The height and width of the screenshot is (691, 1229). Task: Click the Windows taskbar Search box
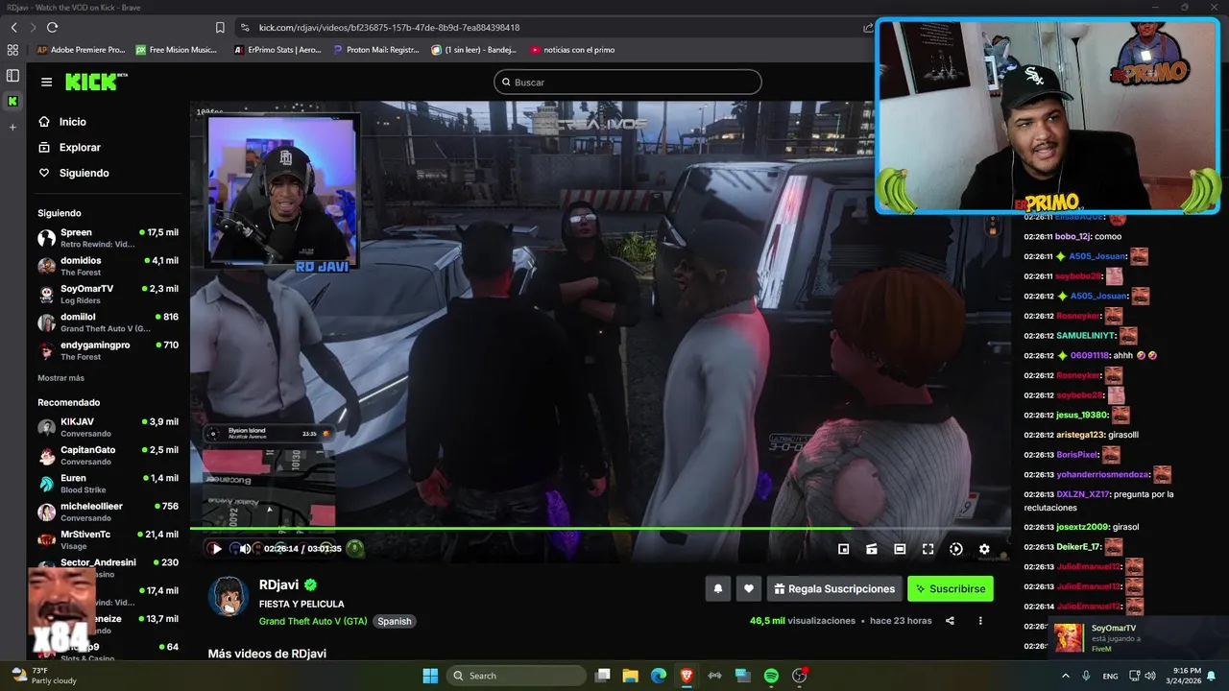pyautogui.click(x=518, y=676)
